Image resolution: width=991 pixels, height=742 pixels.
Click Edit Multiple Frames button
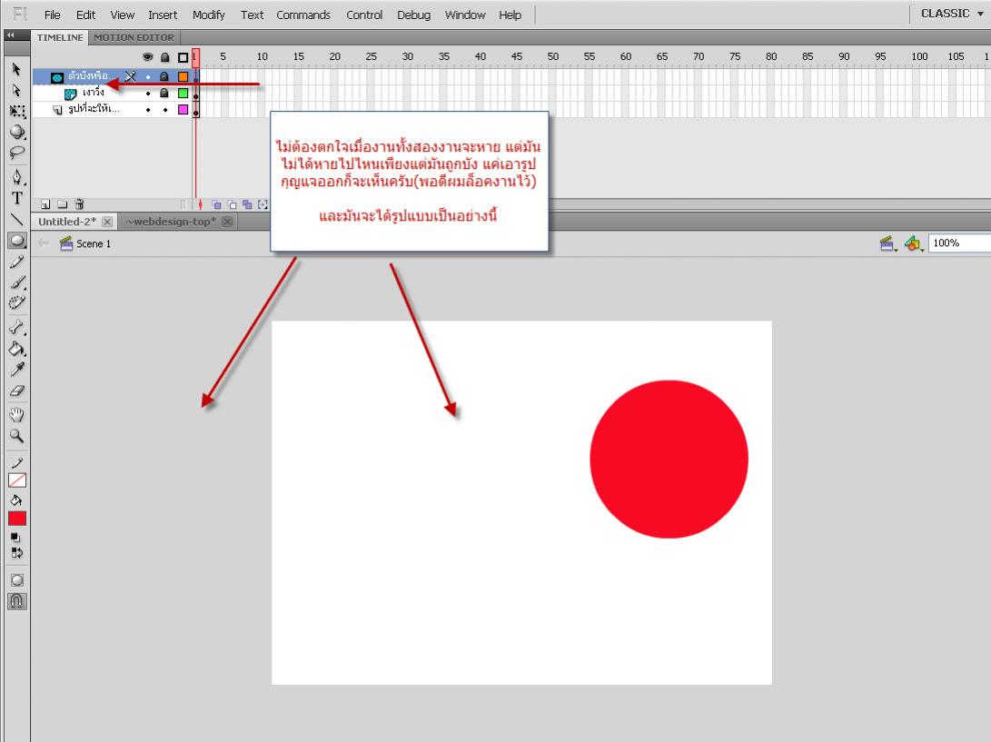247,204
